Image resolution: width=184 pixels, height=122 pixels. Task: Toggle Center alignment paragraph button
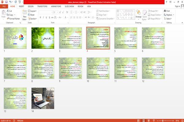[x=74, y=17]
